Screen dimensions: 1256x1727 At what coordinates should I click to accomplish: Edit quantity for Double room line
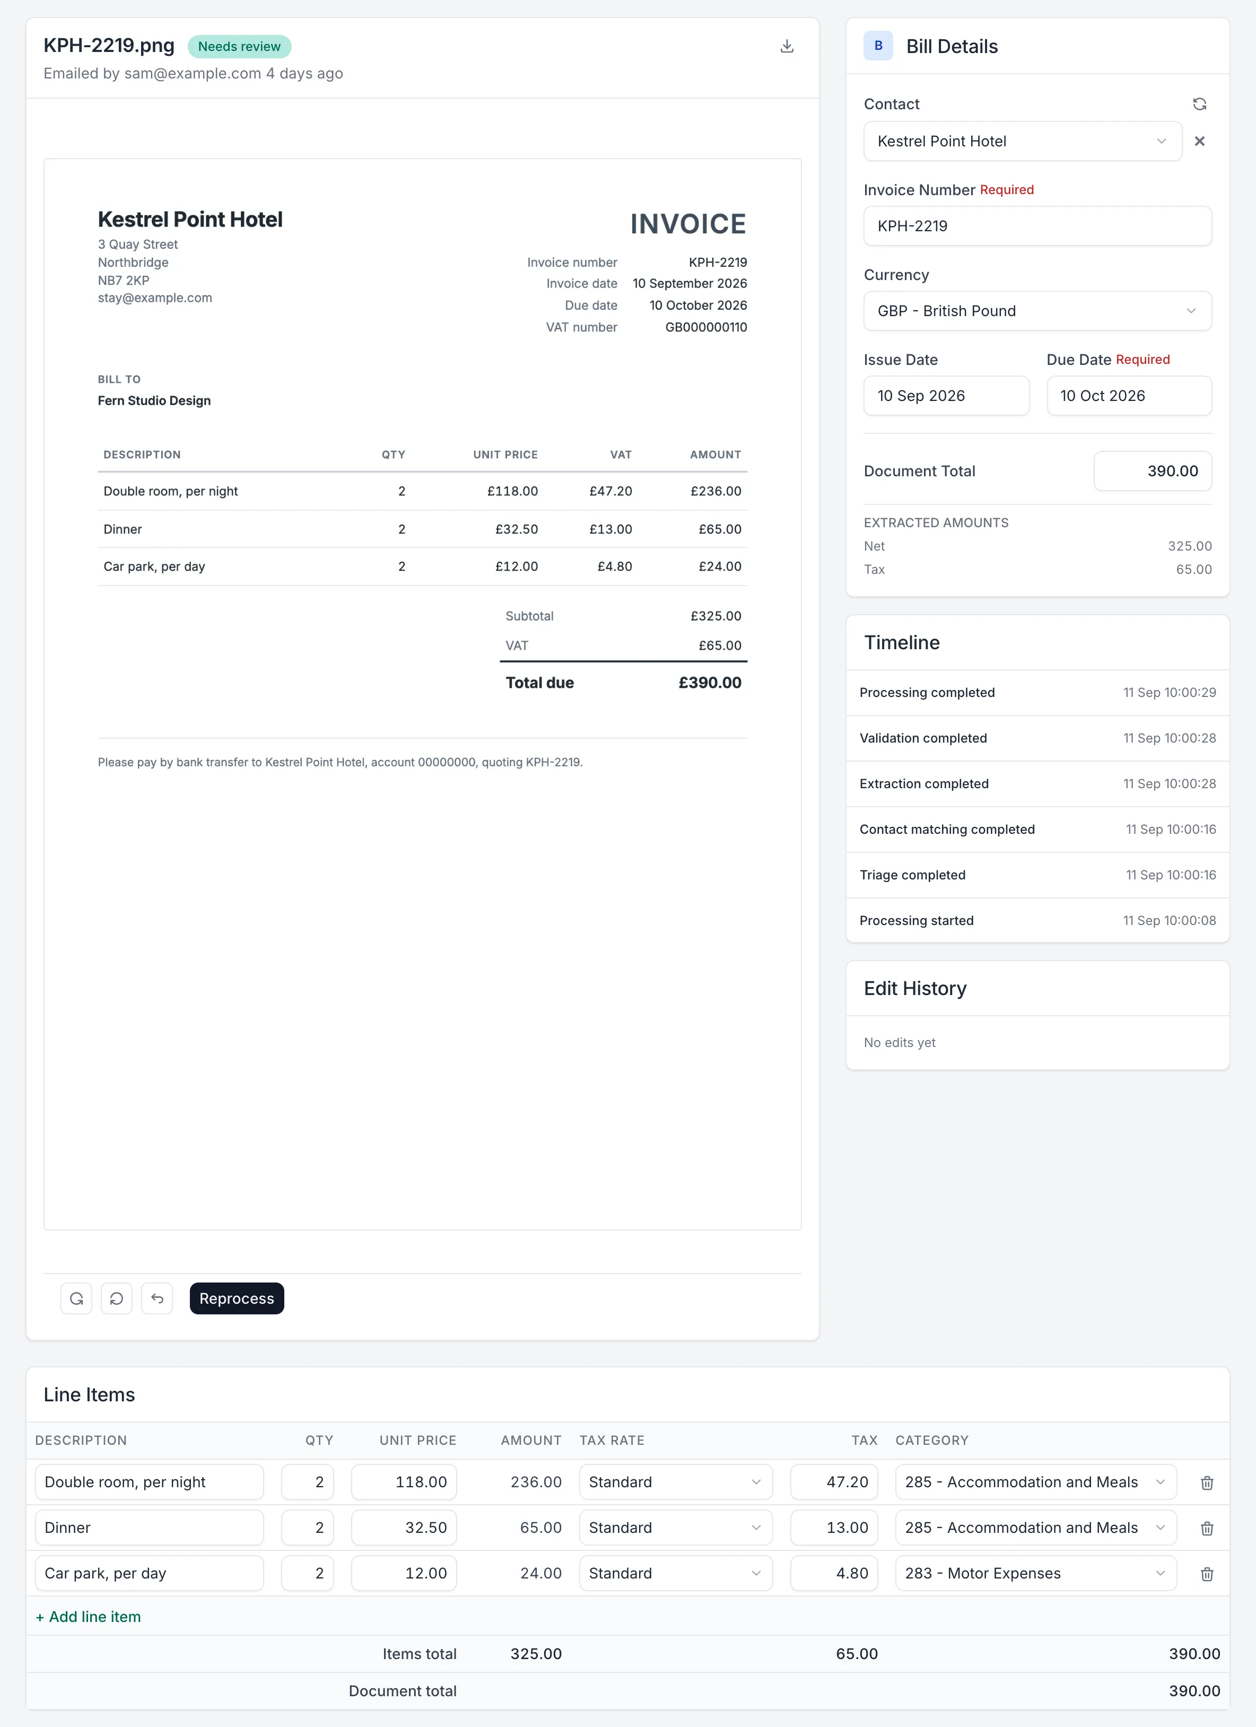coord(308,1482)
